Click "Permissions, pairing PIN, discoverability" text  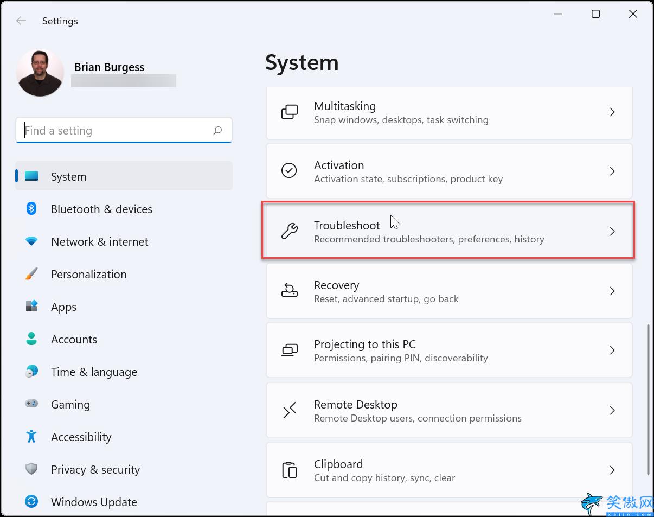point(401,358)
